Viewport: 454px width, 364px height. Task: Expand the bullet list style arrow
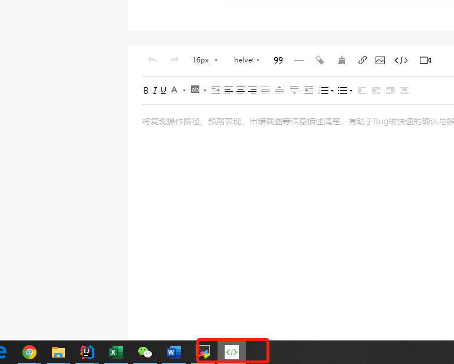coord(351,91)
